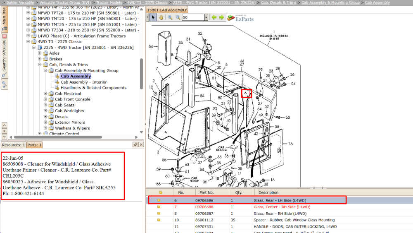Click note icon on row 10
Image resolution: width=413 pixels, height=233 pixels.
pyautogui.click(x=159, y=220)
